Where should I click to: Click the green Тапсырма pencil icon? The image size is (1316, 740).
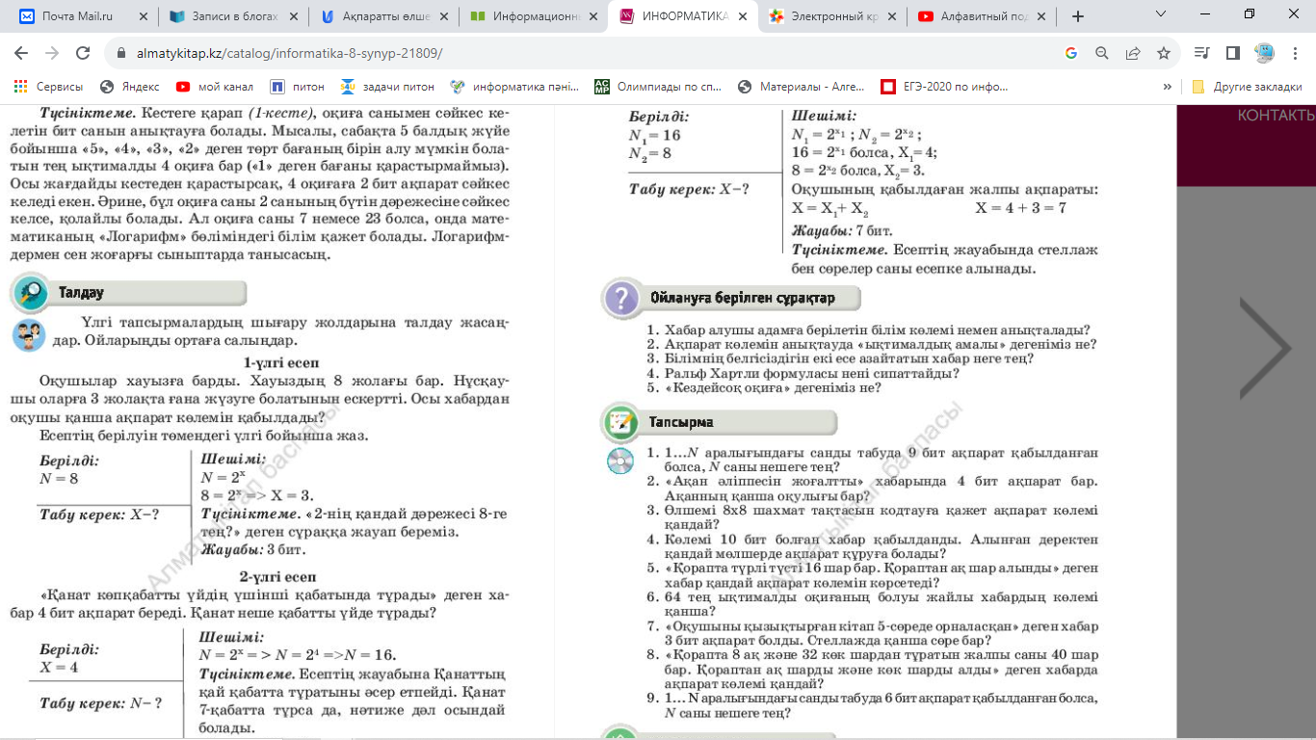tap(620, 422)
